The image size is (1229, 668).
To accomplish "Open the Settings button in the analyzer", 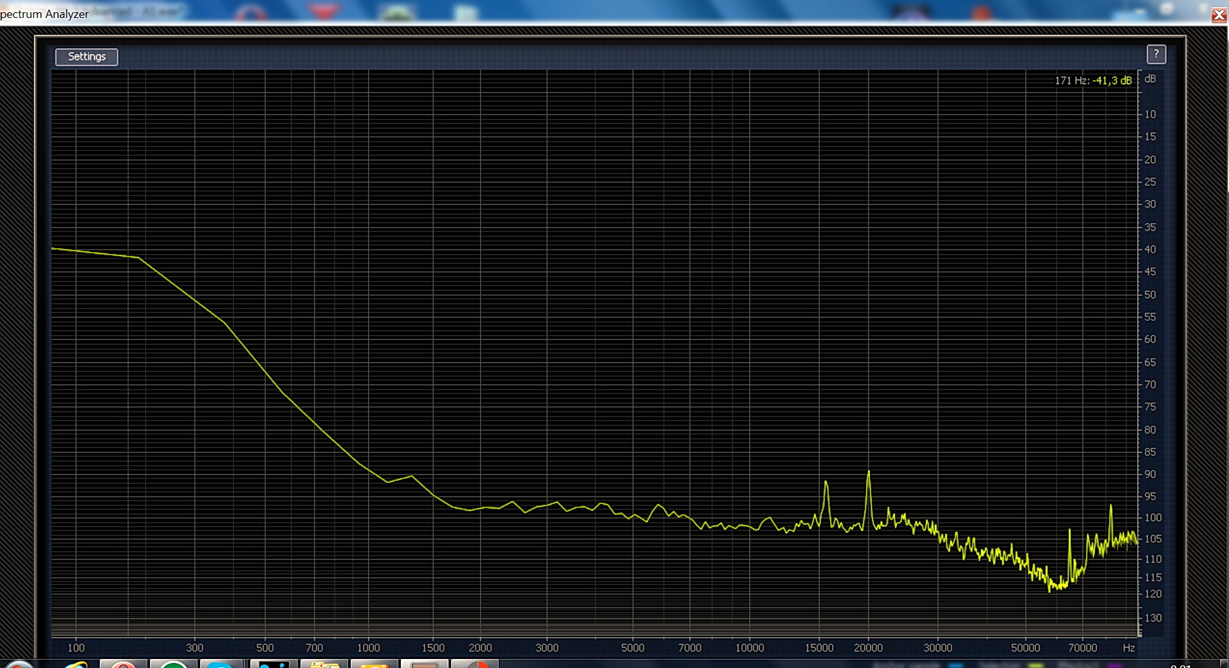I will [x=86, y=57].
